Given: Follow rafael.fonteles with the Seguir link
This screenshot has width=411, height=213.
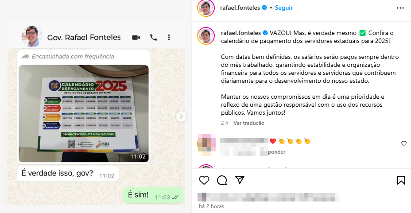Looking at the screenshot, I should pyautogui.click(x=283, y=8).
